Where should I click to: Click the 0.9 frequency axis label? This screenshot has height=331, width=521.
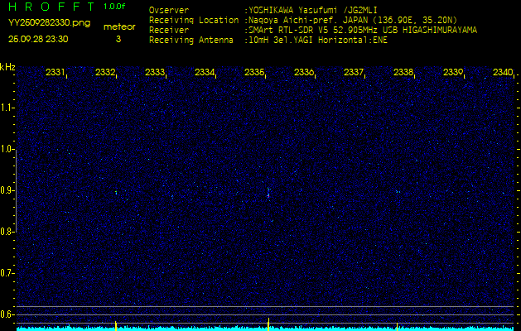coord(7,189)
